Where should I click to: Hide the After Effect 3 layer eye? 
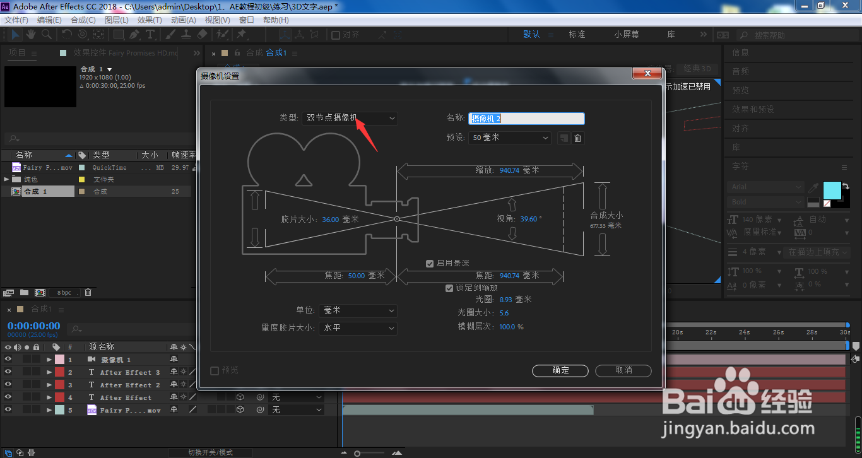pyautogui.click(x=8, y=372)
